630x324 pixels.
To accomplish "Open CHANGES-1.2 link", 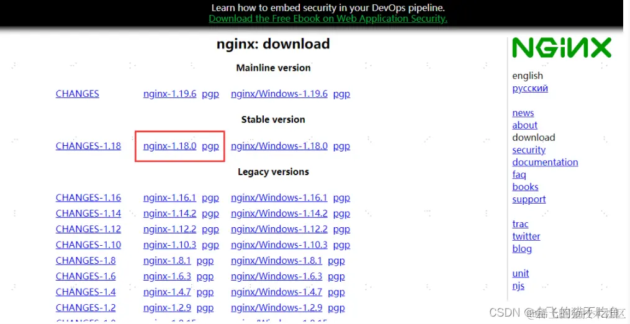I will point(86,307).
